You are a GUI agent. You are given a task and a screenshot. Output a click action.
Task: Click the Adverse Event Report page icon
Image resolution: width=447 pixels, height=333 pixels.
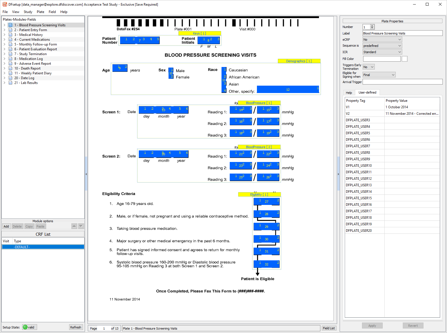(10, 64)
